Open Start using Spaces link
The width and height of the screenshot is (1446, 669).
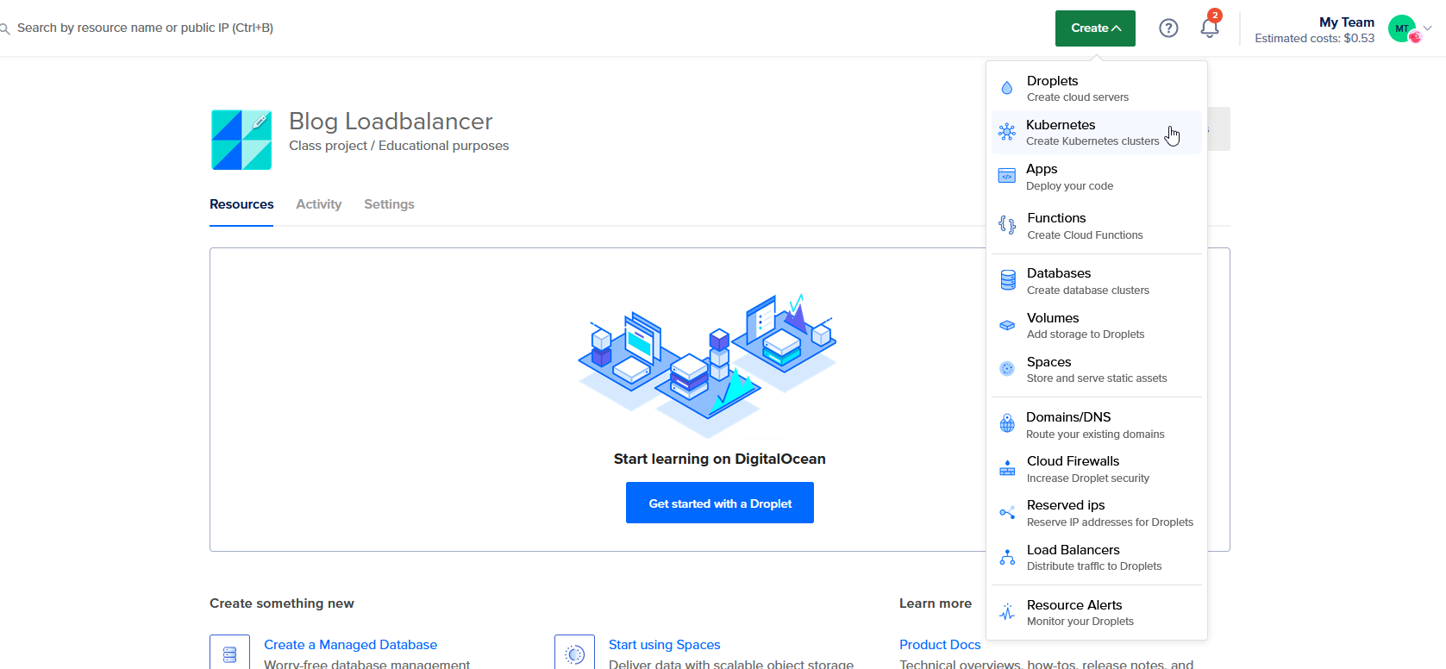point(664,644)
